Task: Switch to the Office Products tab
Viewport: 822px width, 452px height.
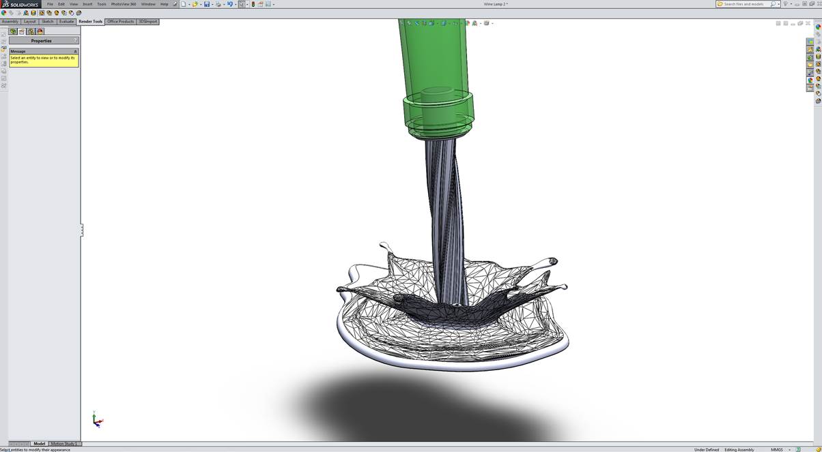Action: tap(120, 21)
